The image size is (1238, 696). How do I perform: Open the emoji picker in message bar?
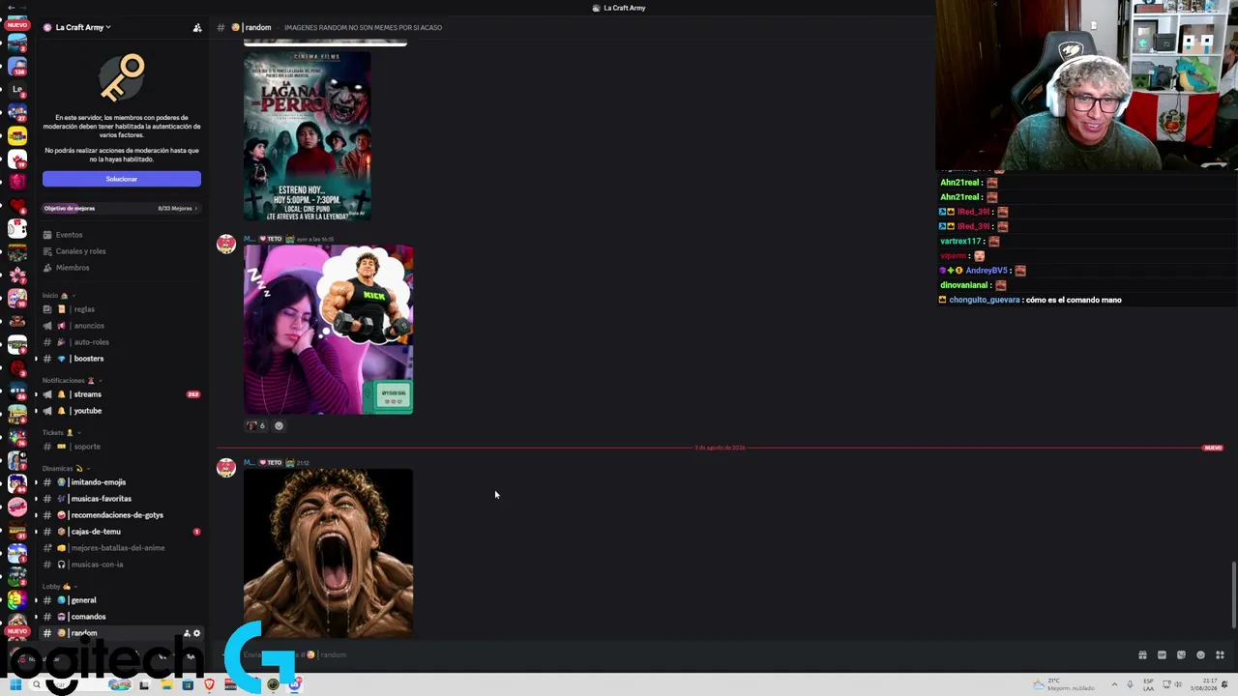click(x=1200, y=655)
